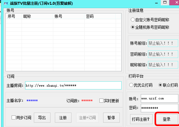Click the 密码 column header

[100, 16]
